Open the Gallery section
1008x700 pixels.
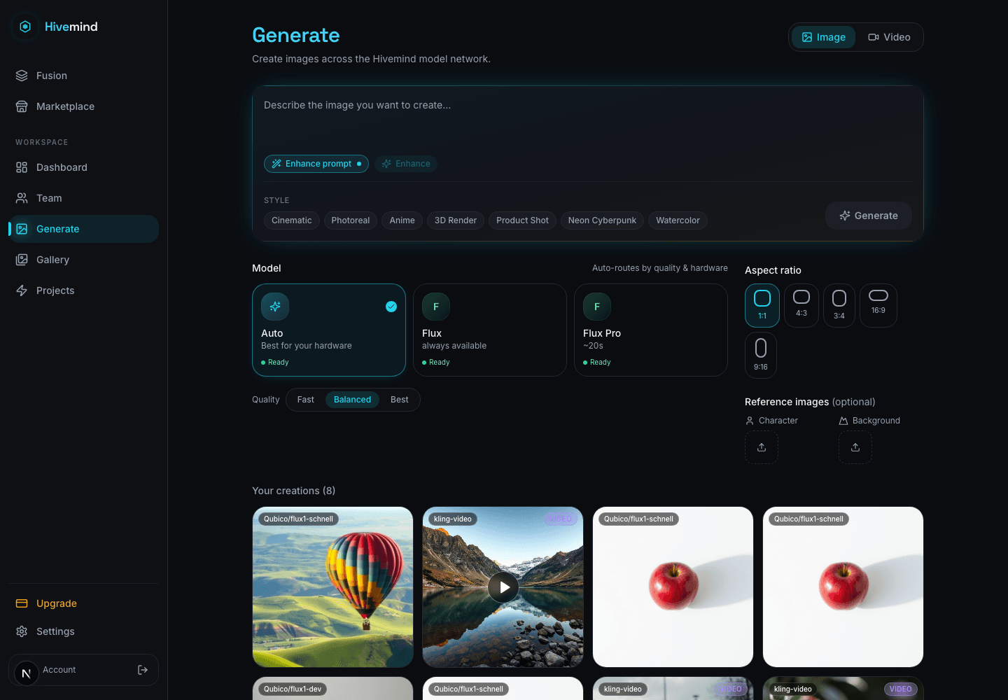tap(83, 260)
